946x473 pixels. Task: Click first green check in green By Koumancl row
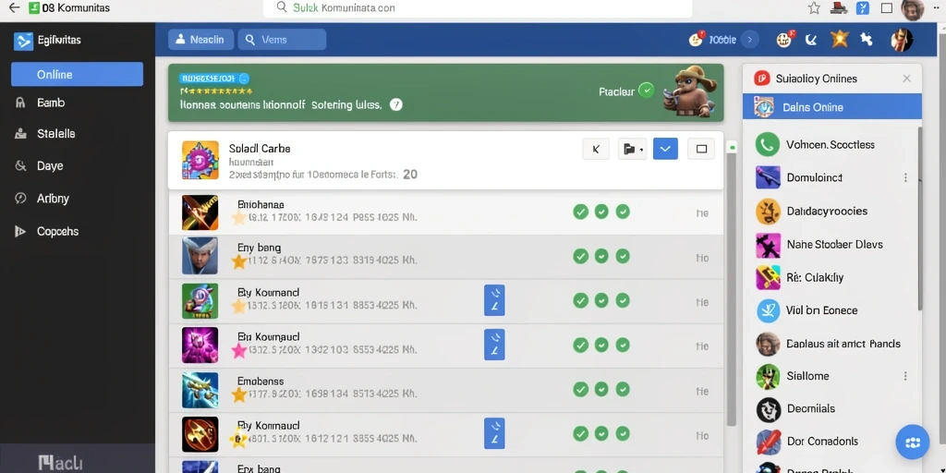(580, 300)
